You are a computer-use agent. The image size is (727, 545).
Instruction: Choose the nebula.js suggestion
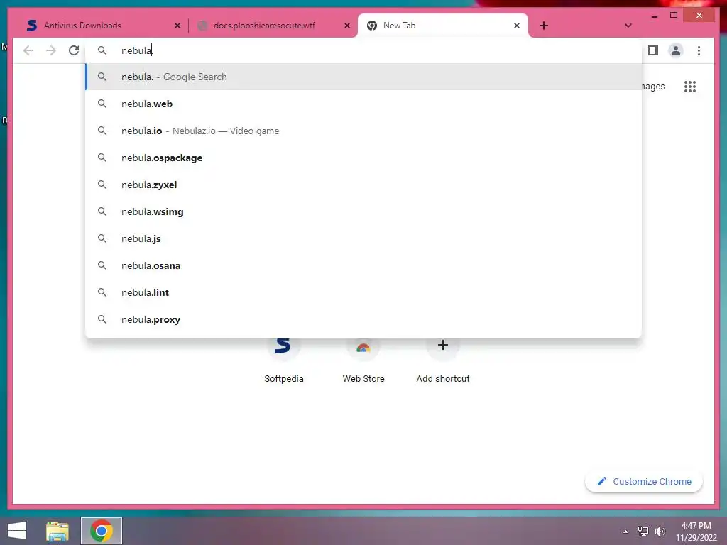(x=363, y=238)
